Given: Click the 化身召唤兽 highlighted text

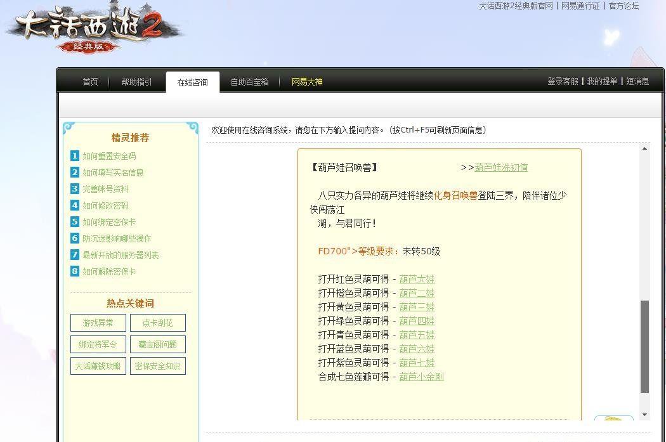Looking at the screenshot, I should 456,196.
